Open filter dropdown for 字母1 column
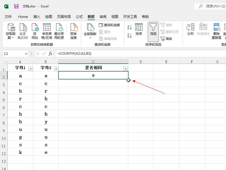Screen dimensions: 226x170 point(31,69)
